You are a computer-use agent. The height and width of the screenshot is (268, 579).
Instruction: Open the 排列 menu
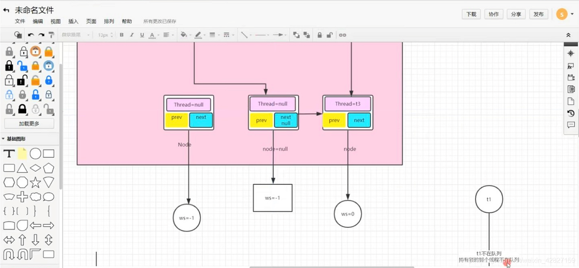tap(109, 21)
